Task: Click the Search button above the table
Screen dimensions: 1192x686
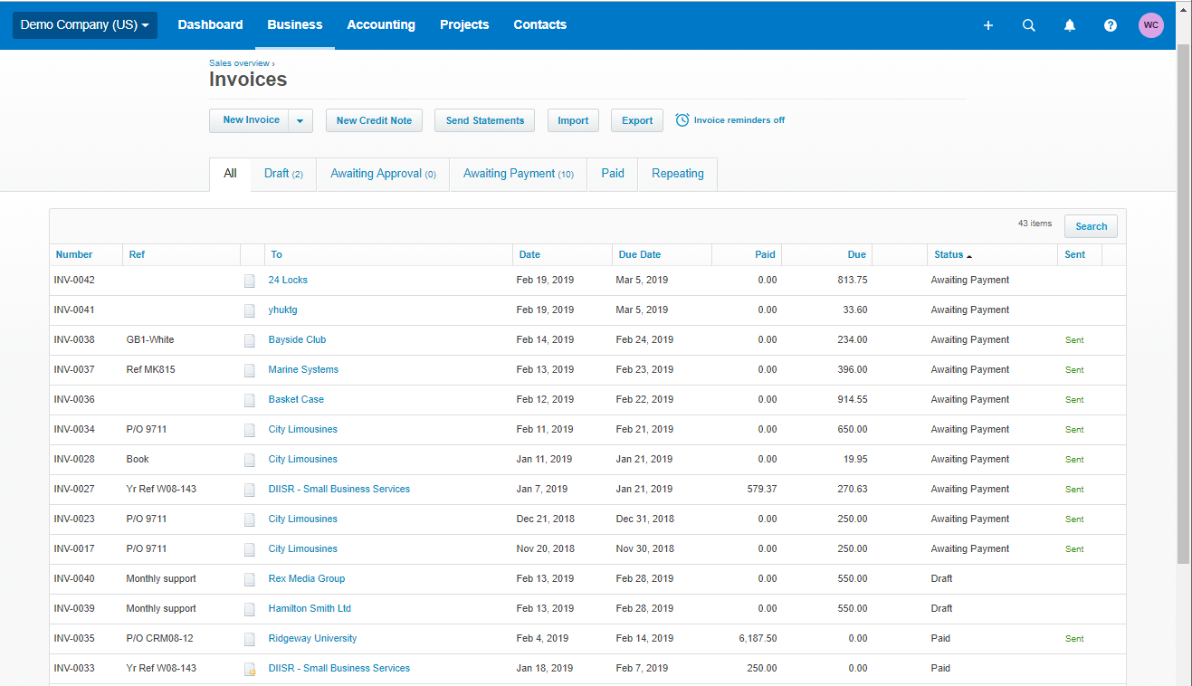Action: coord(1091,226)
